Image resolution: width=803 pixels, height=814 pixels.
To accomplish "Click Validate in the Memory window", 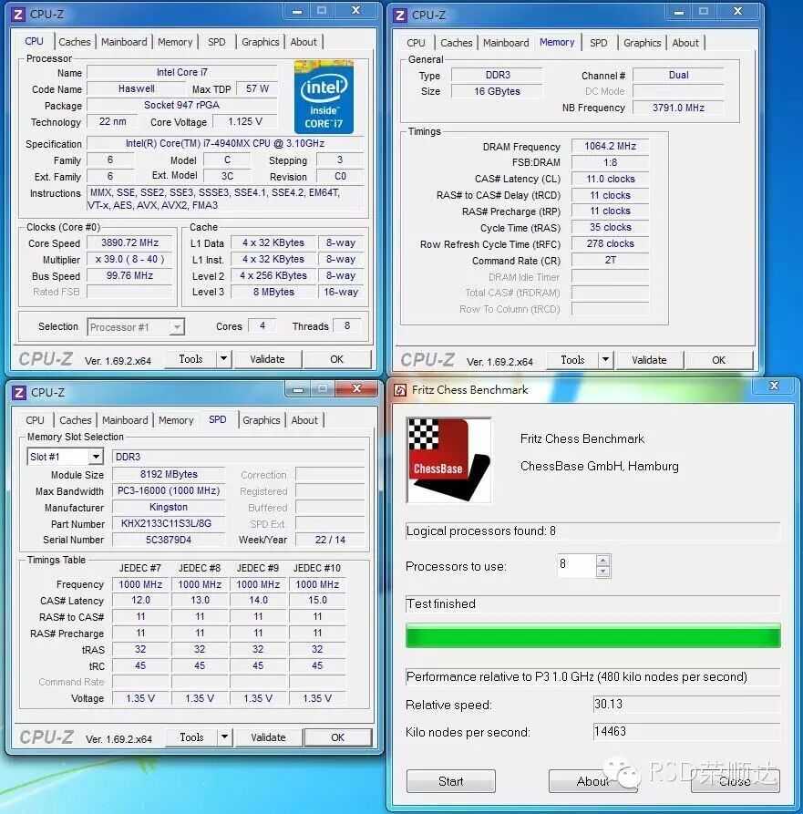I will click(649, 360).
